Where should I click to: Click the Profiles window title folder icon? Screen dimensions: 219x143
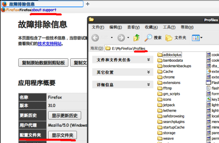(x=92, y=20)
